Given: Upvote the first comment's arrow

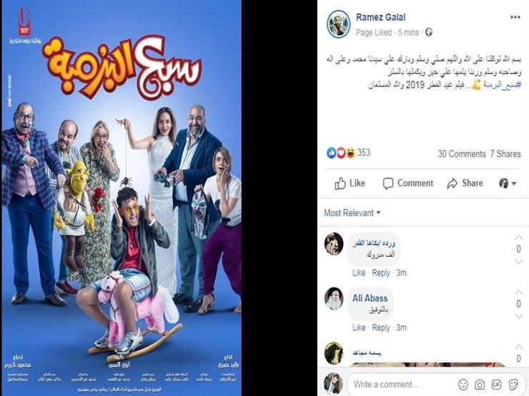Looking at the screenshot, I should click(x=518, y=238).
